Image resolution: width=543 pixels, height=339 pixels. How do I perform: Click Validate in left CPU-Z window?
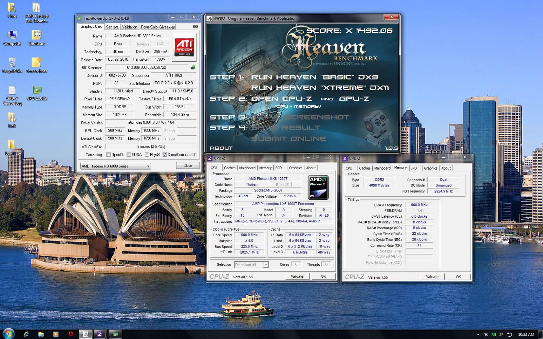[297, 276]
